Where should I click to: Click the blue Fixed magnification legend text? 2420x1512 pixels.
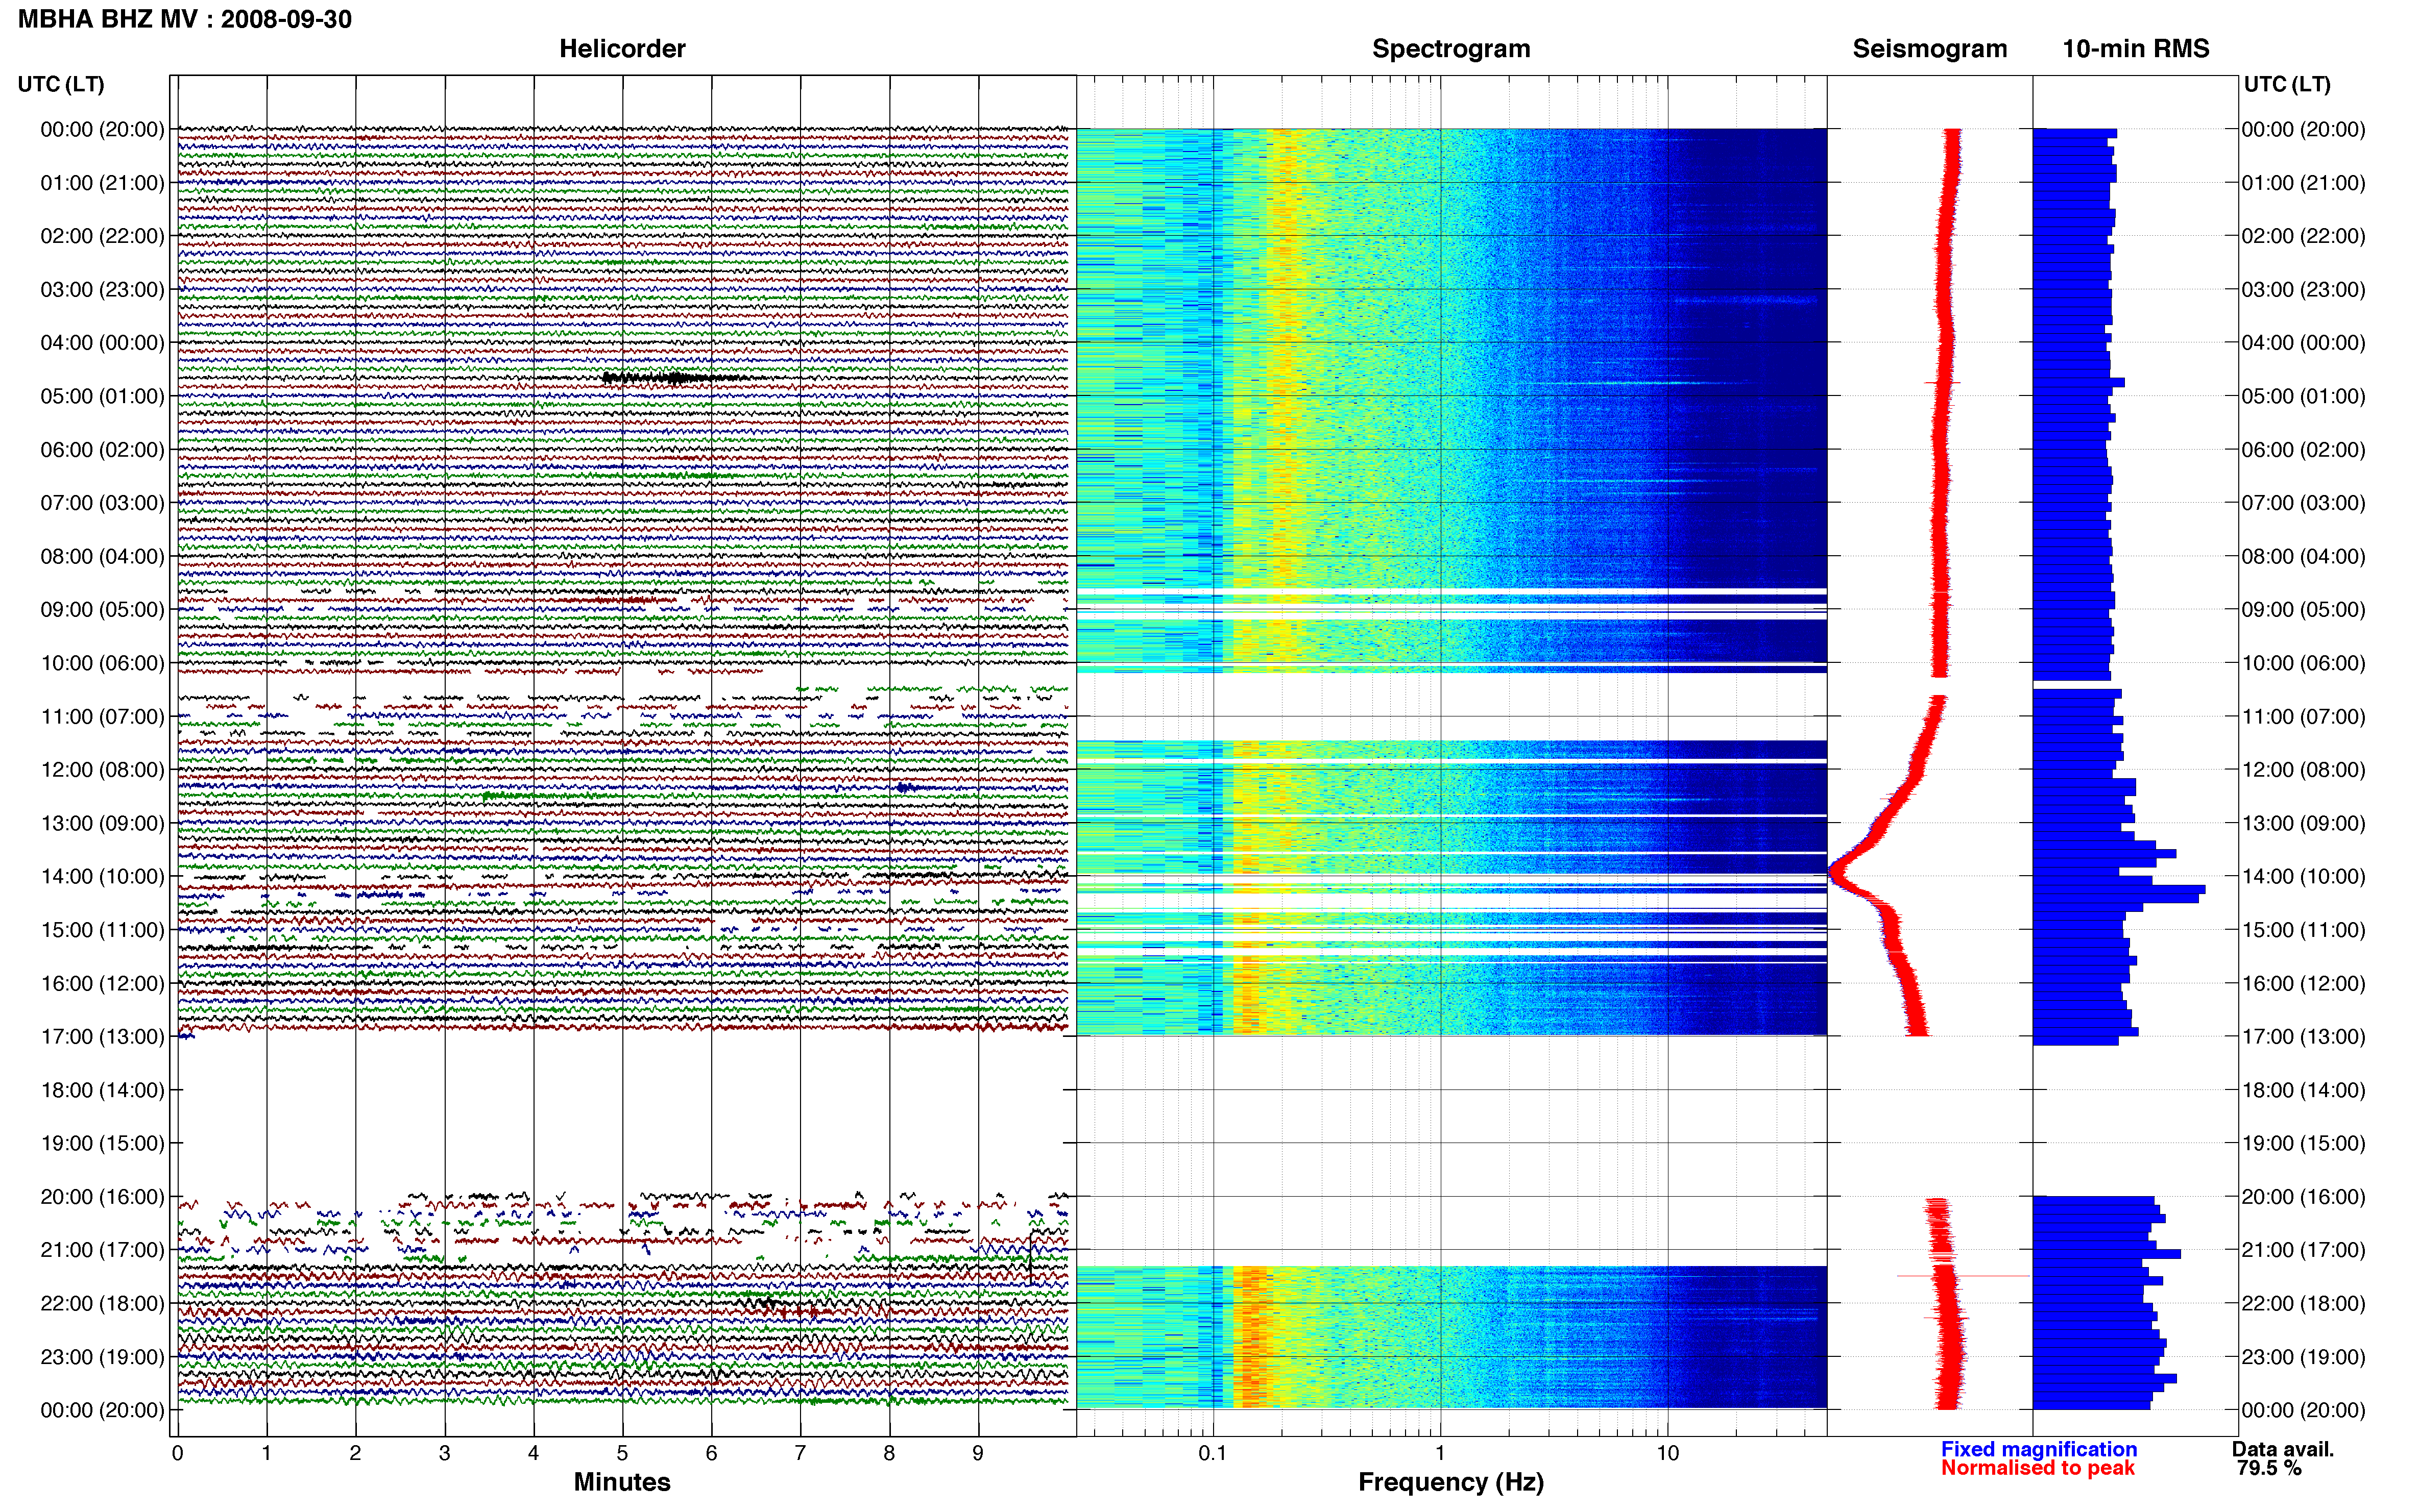[2039, 1449]
